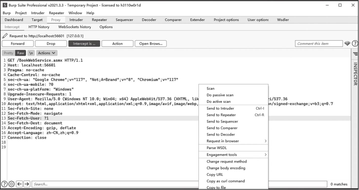This screenshot has height=190, width=359.
Task: Switch to Intruder tool tab
Action: pyautogui.click(x=76, y=20)
